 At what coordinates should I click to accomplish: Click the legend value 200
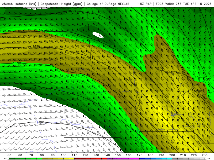(x=172, y=155)
